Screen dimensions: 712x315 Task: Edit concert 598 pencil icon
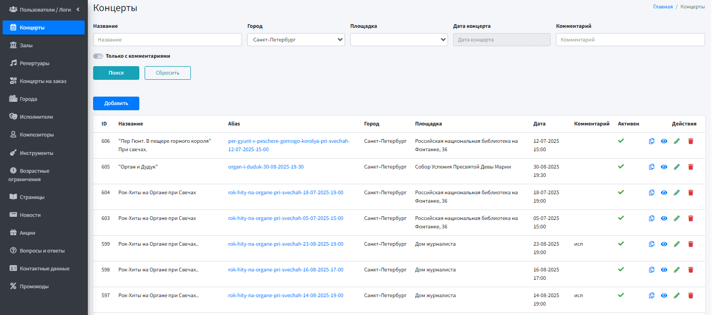click(677, 270)
